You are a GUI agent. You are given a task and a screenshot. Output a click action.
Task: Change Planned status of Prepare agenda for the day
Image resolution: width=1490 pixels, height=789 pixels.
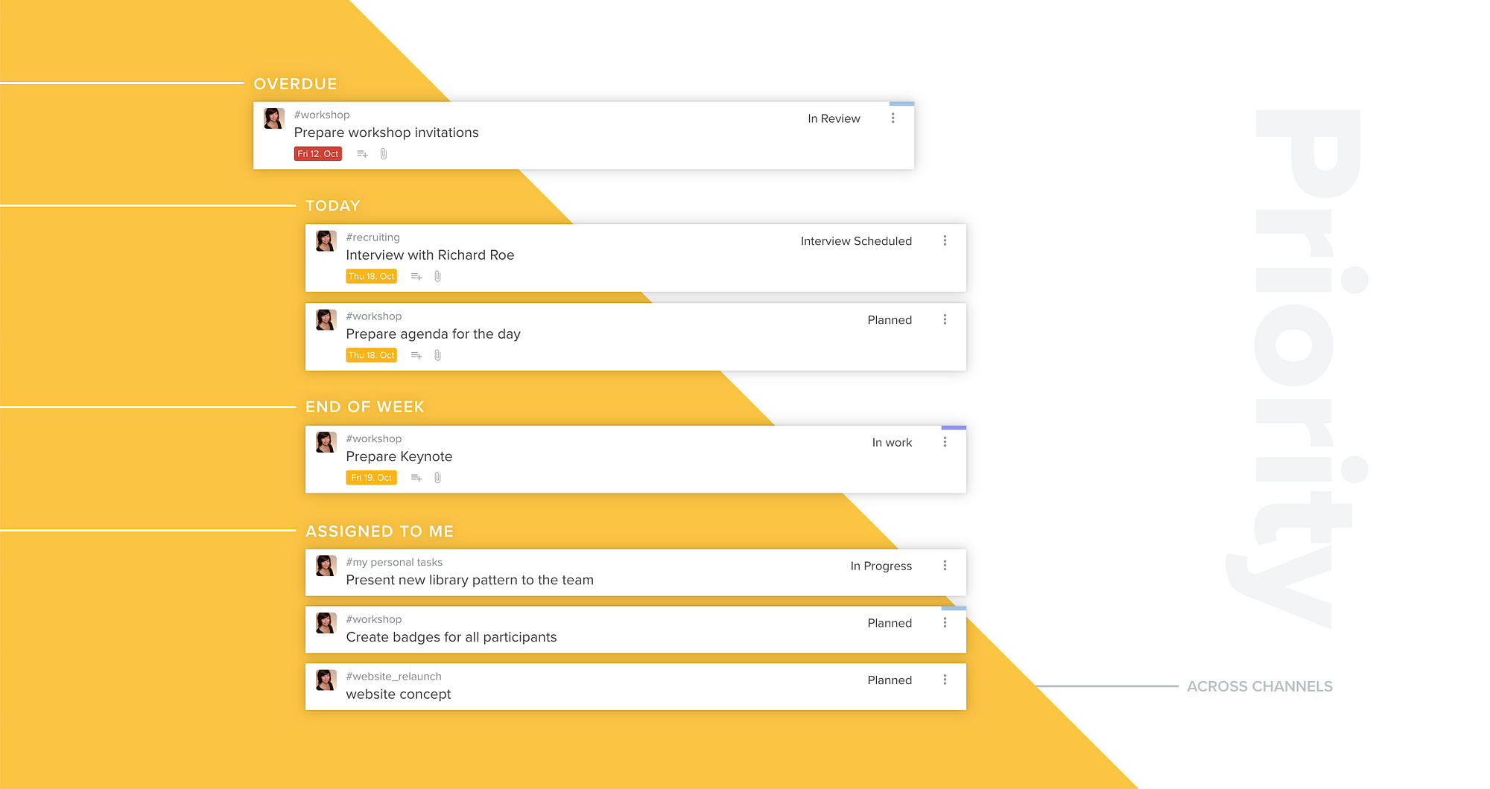click(890, 320)
